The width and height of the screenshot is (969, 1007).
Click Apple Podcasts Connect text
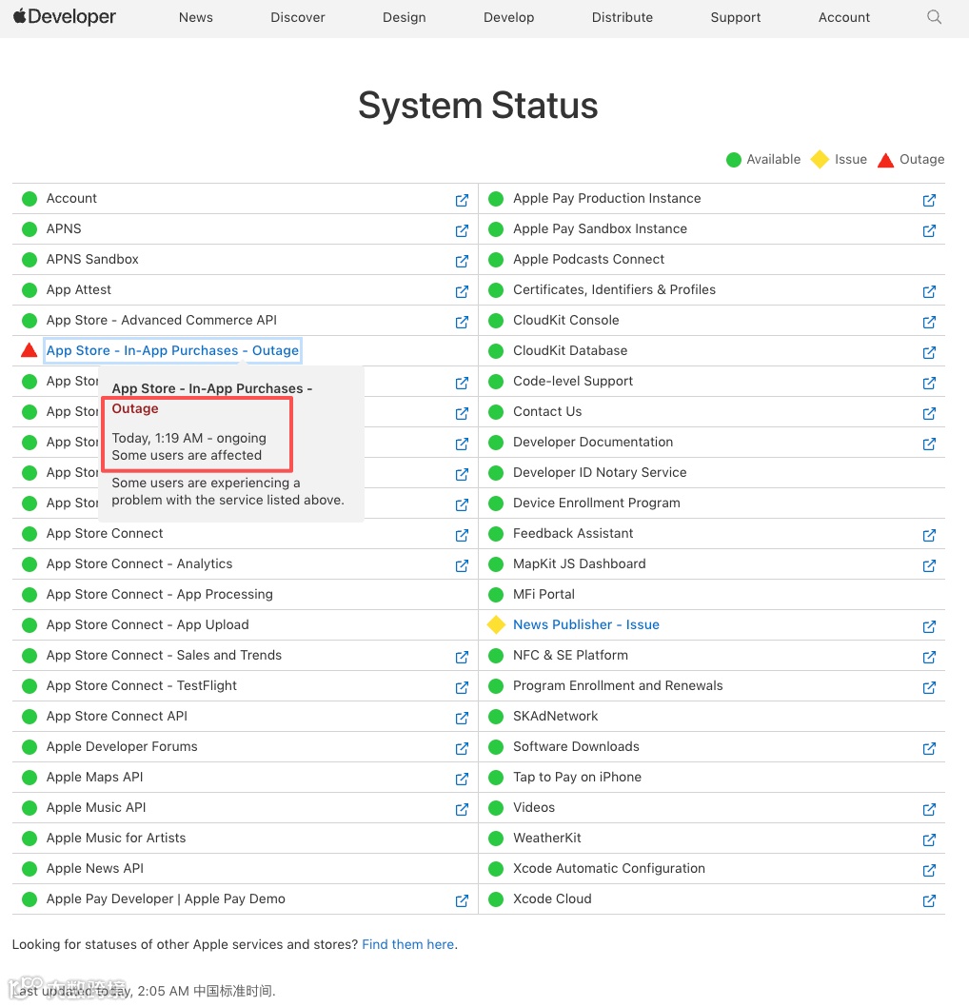click(x=588, y=259)
